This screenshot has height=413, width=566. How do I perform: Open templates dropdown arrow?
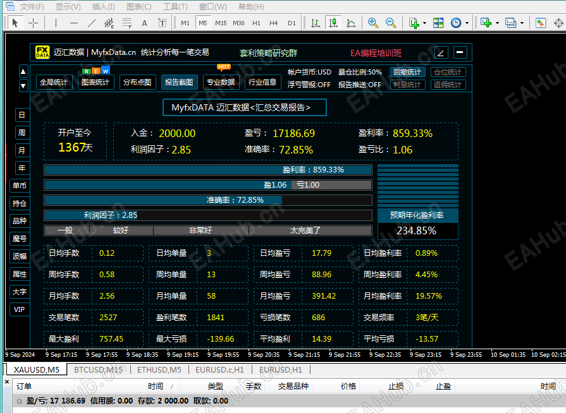[x=522, y=23]
